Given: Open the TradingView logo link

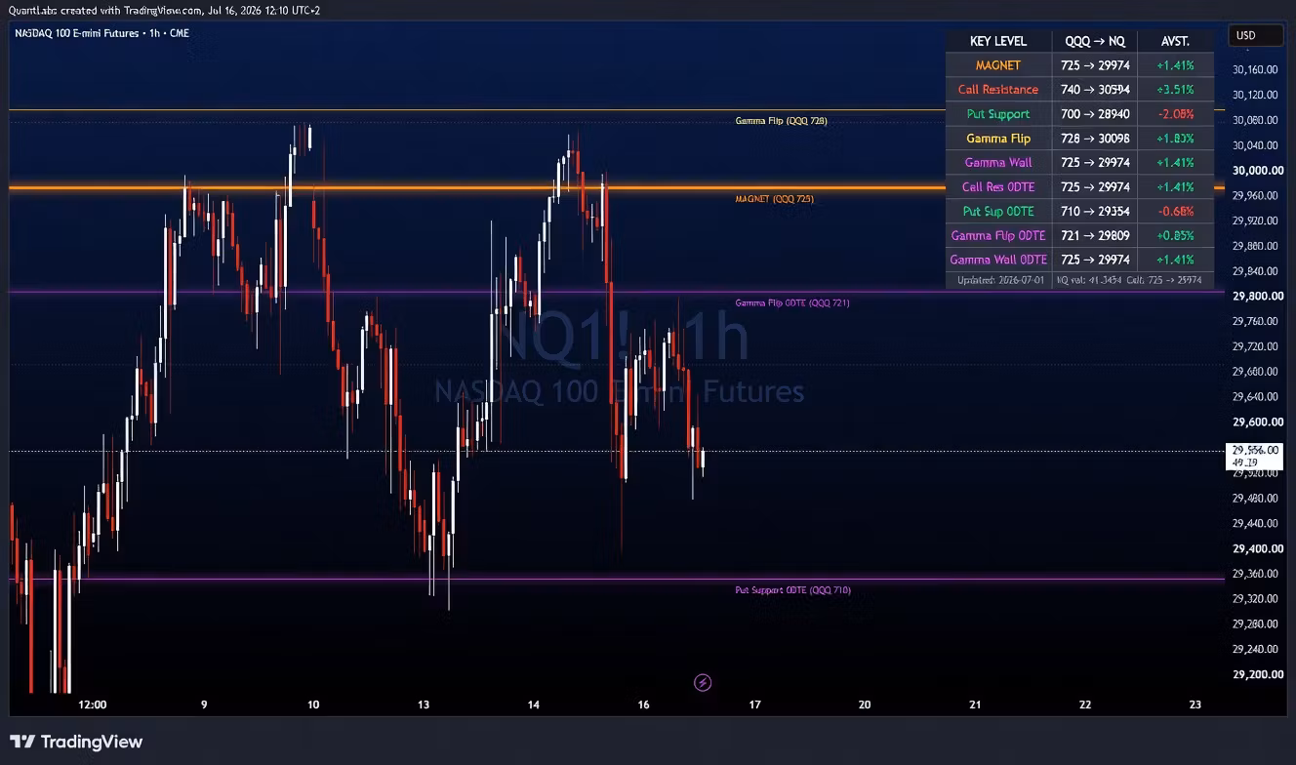Looking at the screenshot, I should point(77,742).
